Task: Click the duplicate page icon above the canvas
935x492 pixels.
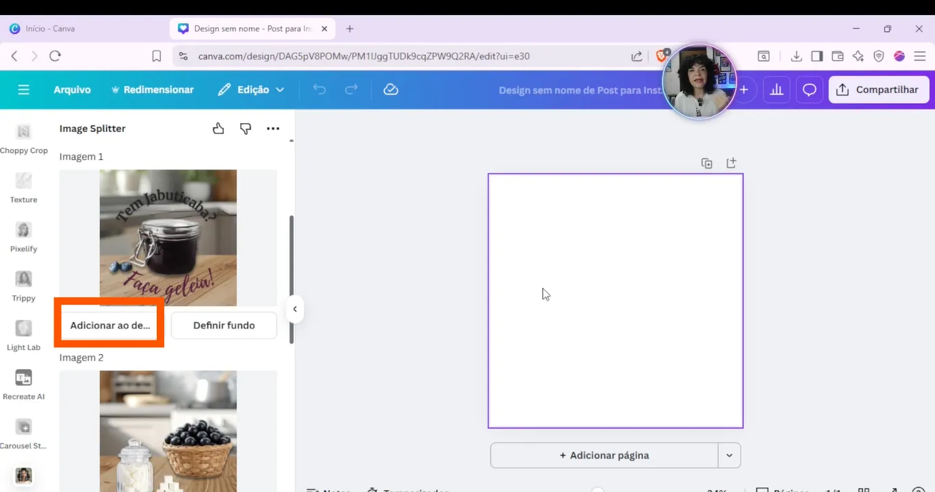Action: (706, 163)
